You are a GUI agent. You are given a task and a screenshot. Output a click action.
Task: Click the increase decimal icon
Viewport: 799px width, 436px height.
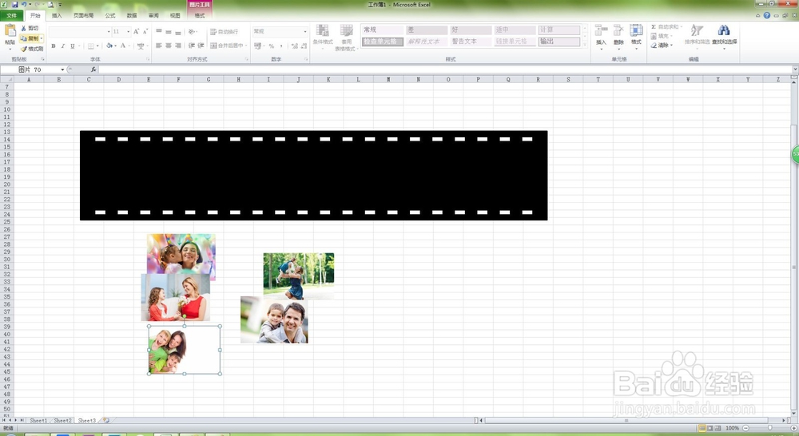[x=295, y=46]
